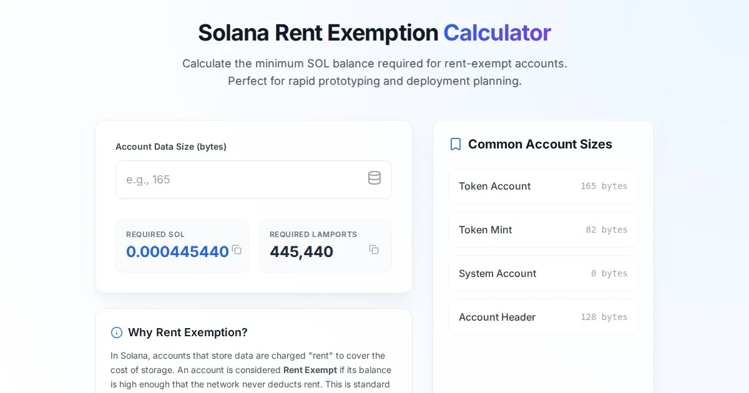Image resolution: width=749 pixels, height=393 pixels.
Task: Click the 445,440 lamports amount
Action: (301, 252)
